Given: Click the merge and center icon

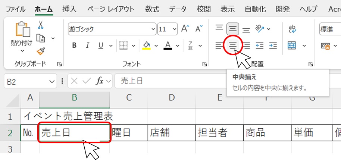Looking at the screenshot, I should pyautogui.click(x=292, y=46).
